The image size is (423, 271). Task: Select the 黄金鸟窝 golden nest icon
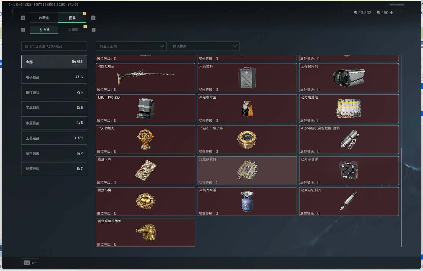click(x=146, y=201)
